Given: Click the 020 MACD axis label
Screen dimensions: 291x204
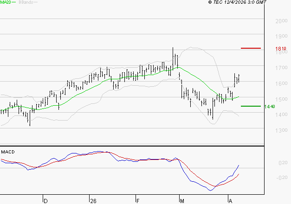Looking at the screenshot, I should click(284, 163).
